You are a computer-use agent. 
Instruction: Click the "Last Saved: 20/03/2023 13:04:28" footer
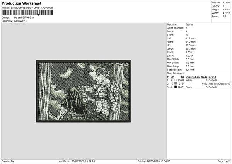[76, 161]
